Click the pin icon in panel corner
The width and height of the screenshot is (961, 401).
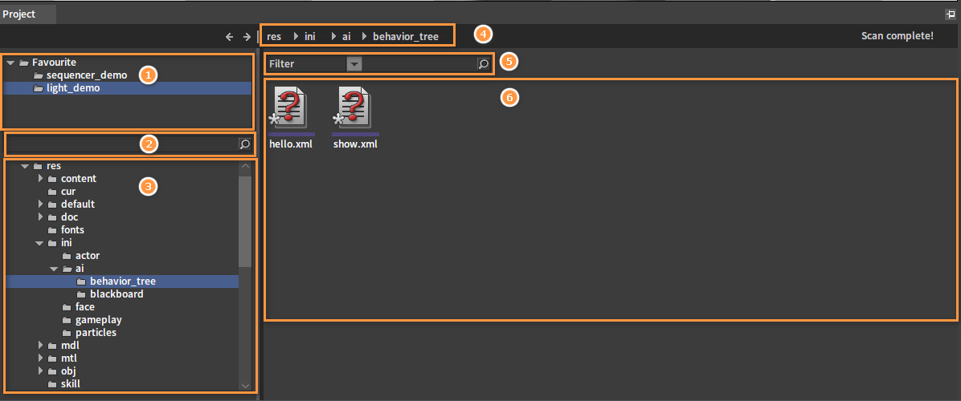pos(950,14)
